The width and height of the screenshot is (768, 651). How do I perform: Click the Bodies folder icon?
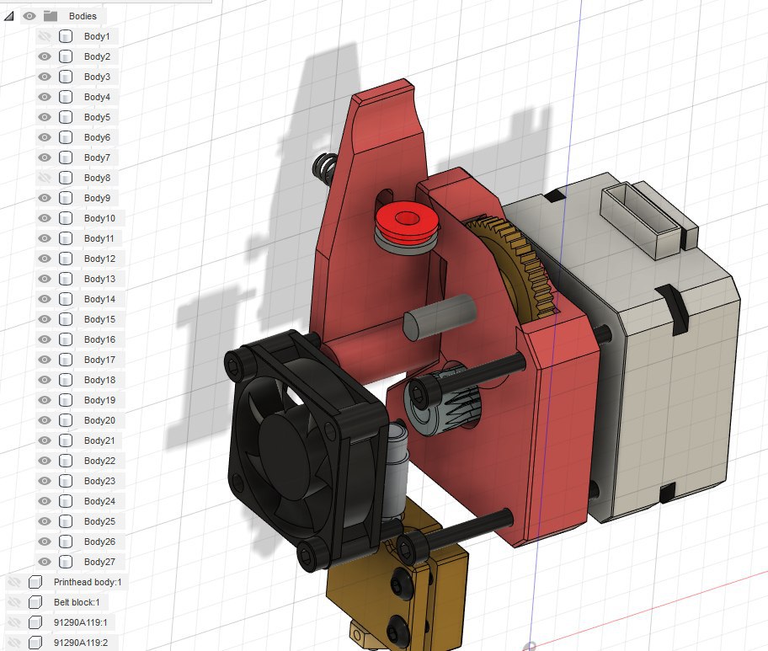[51, 16]
